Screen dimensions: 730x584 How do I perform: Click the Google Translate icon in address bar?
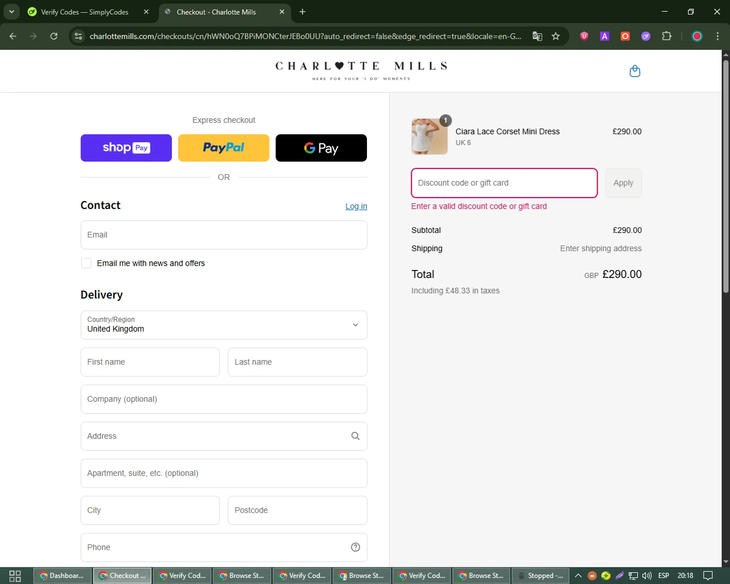click(x=537, y=36)
